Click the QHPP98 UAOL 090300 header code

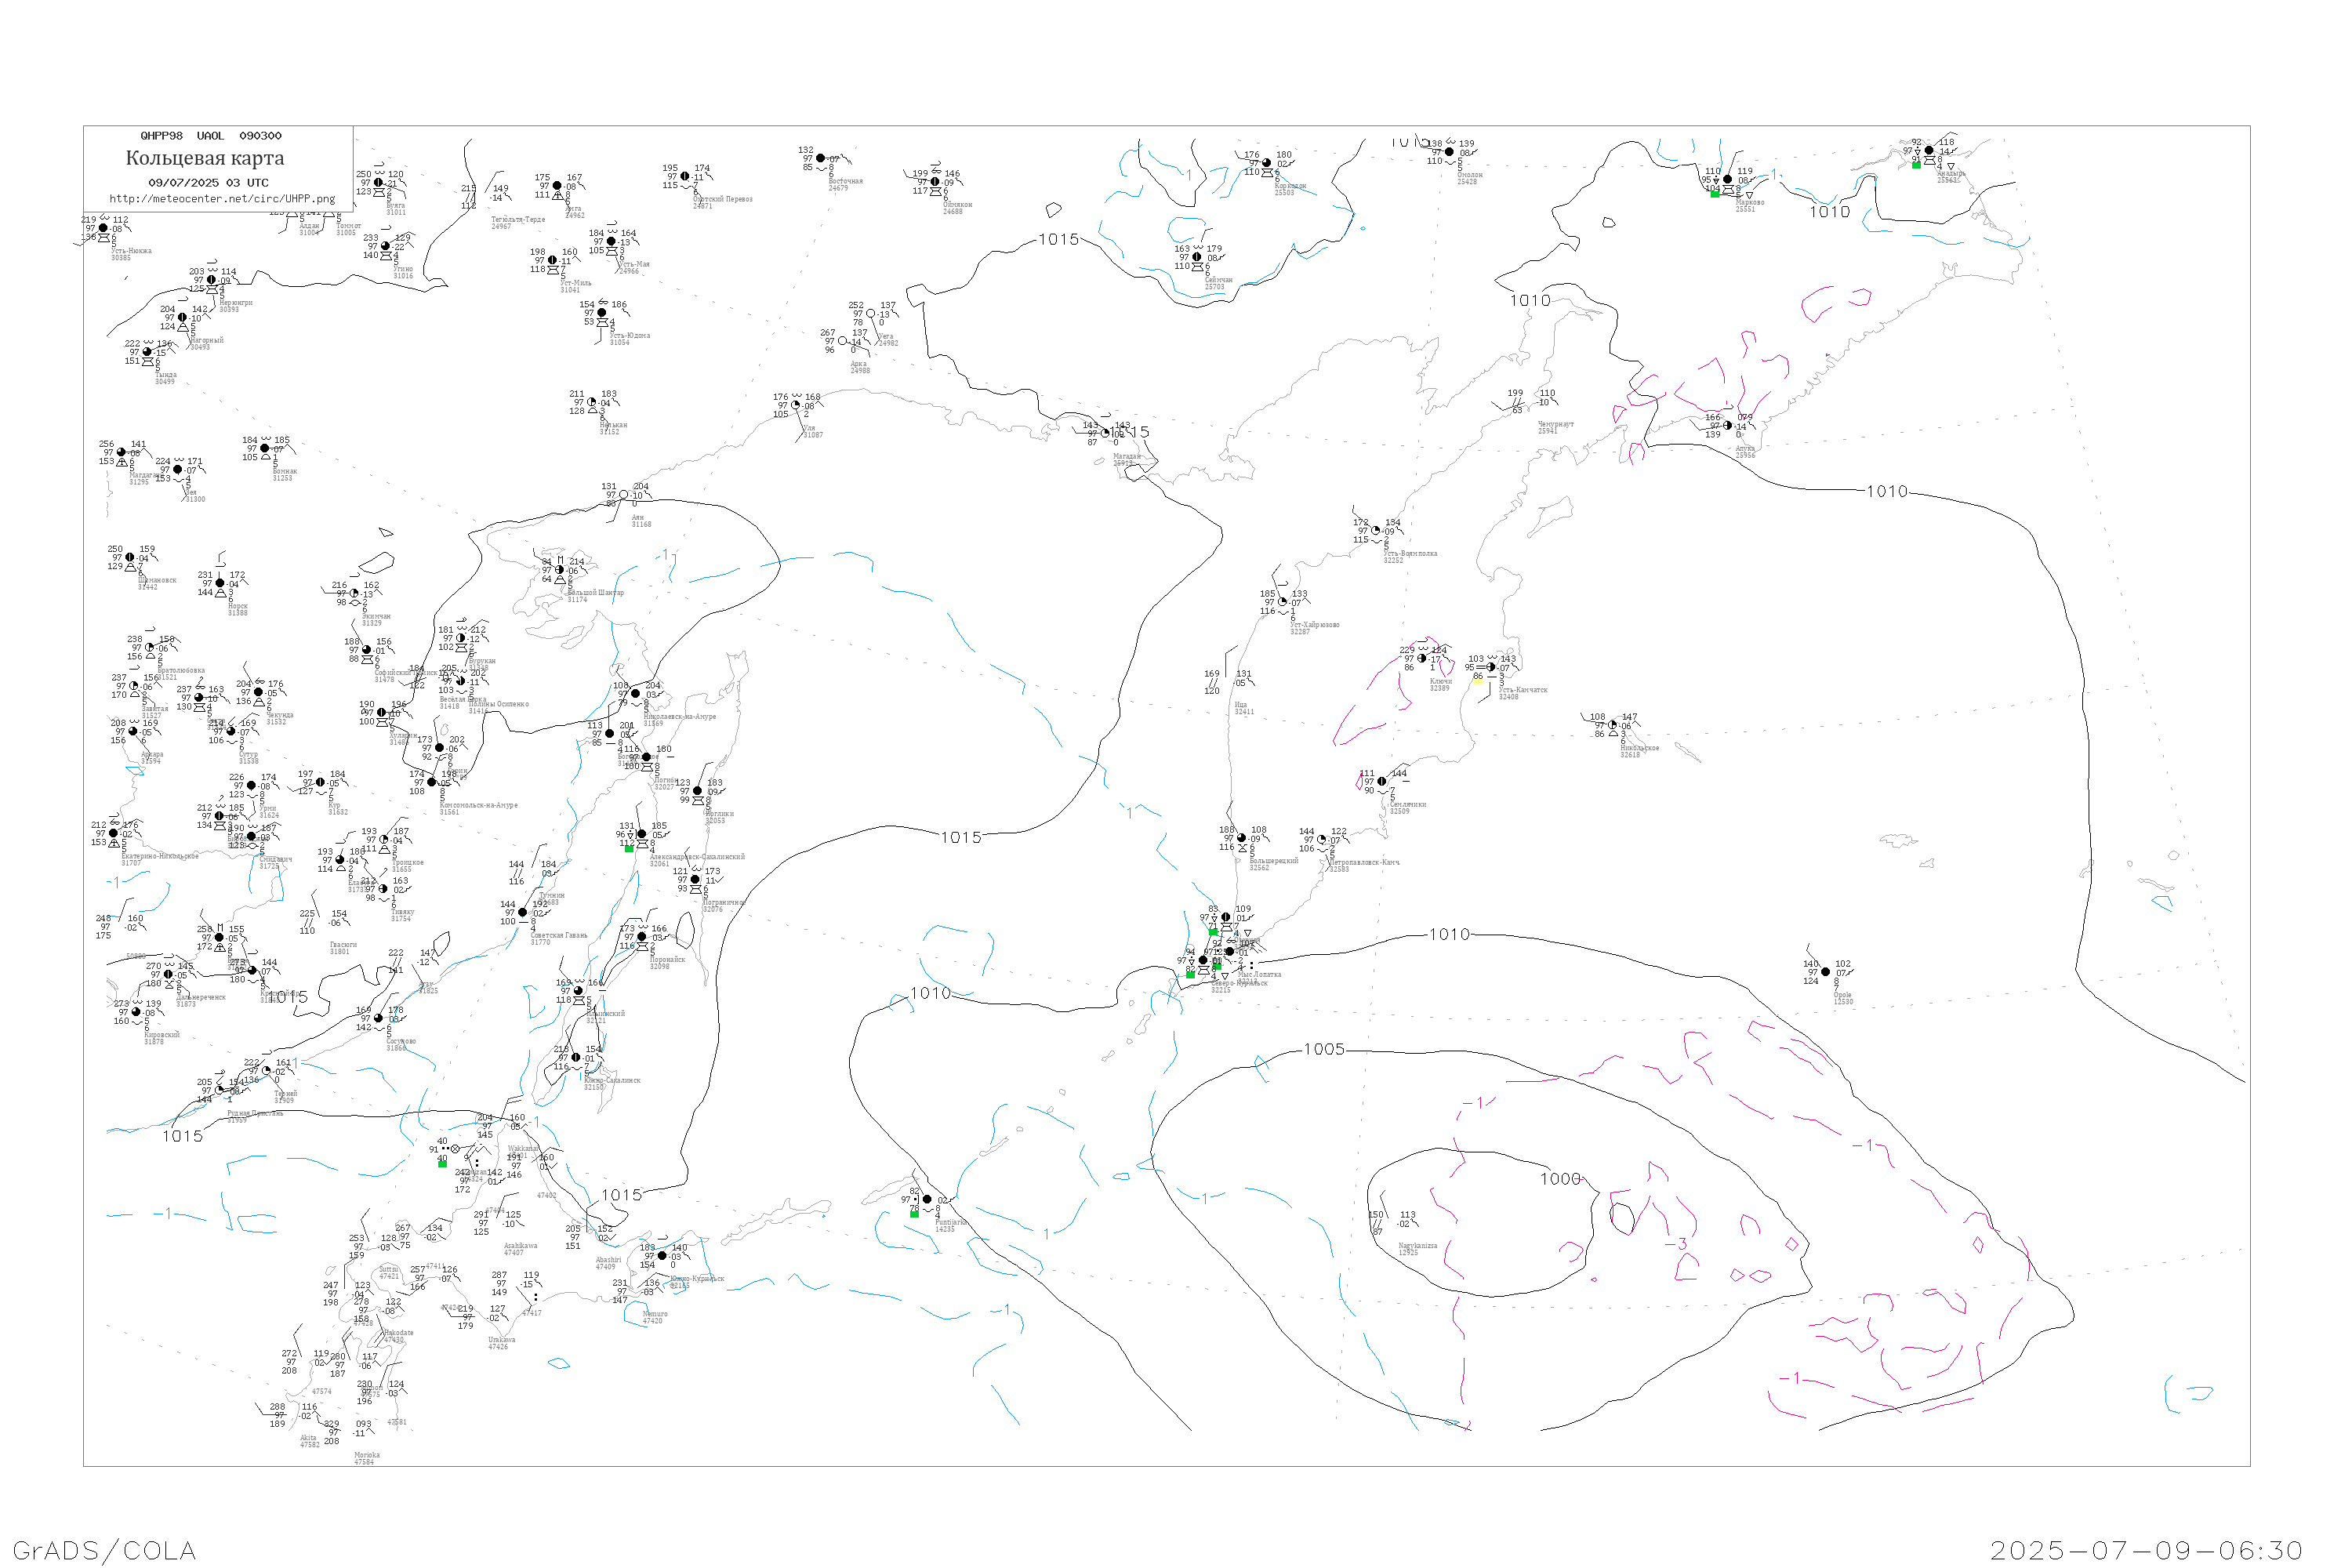point(211,136)
